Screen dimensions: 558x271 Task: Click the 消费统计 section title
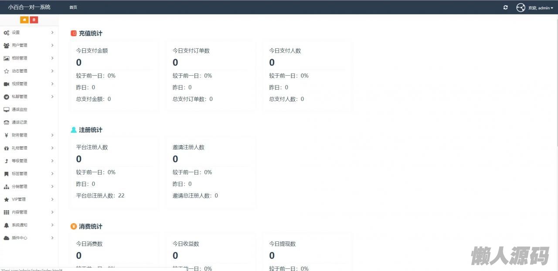(x=91, y=226)
